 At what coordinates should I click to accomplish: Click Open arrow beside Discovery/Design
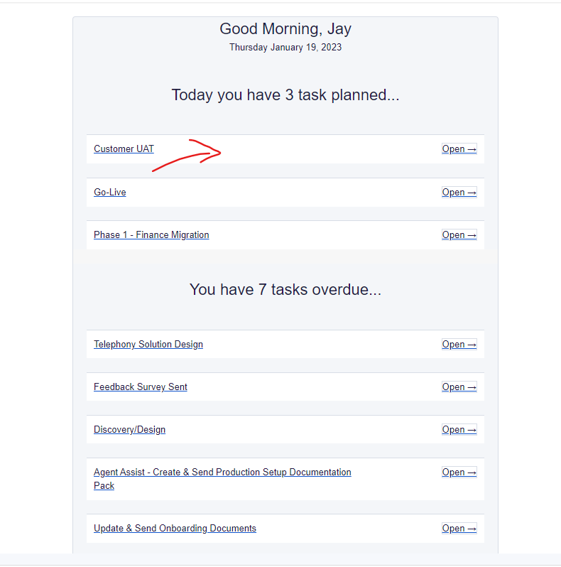459,430
